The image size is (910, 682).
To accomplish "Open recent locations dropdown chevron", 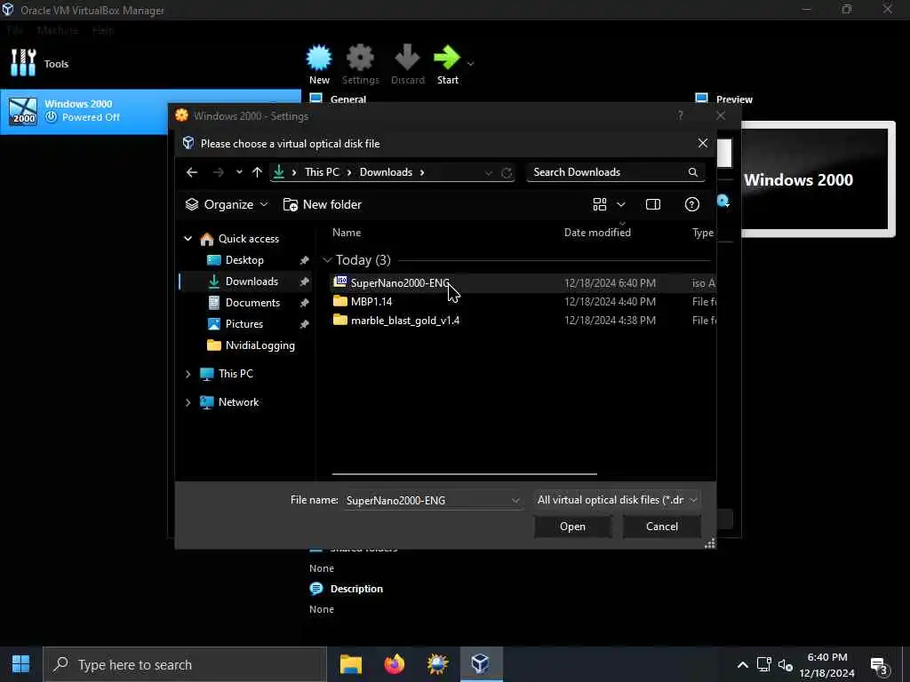I will pyautogui.click(x=239, y=172).
